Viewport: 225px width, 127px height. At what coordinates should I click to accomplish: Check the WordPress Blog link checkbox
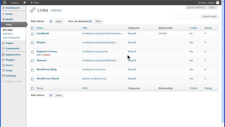tap(32, 70)
